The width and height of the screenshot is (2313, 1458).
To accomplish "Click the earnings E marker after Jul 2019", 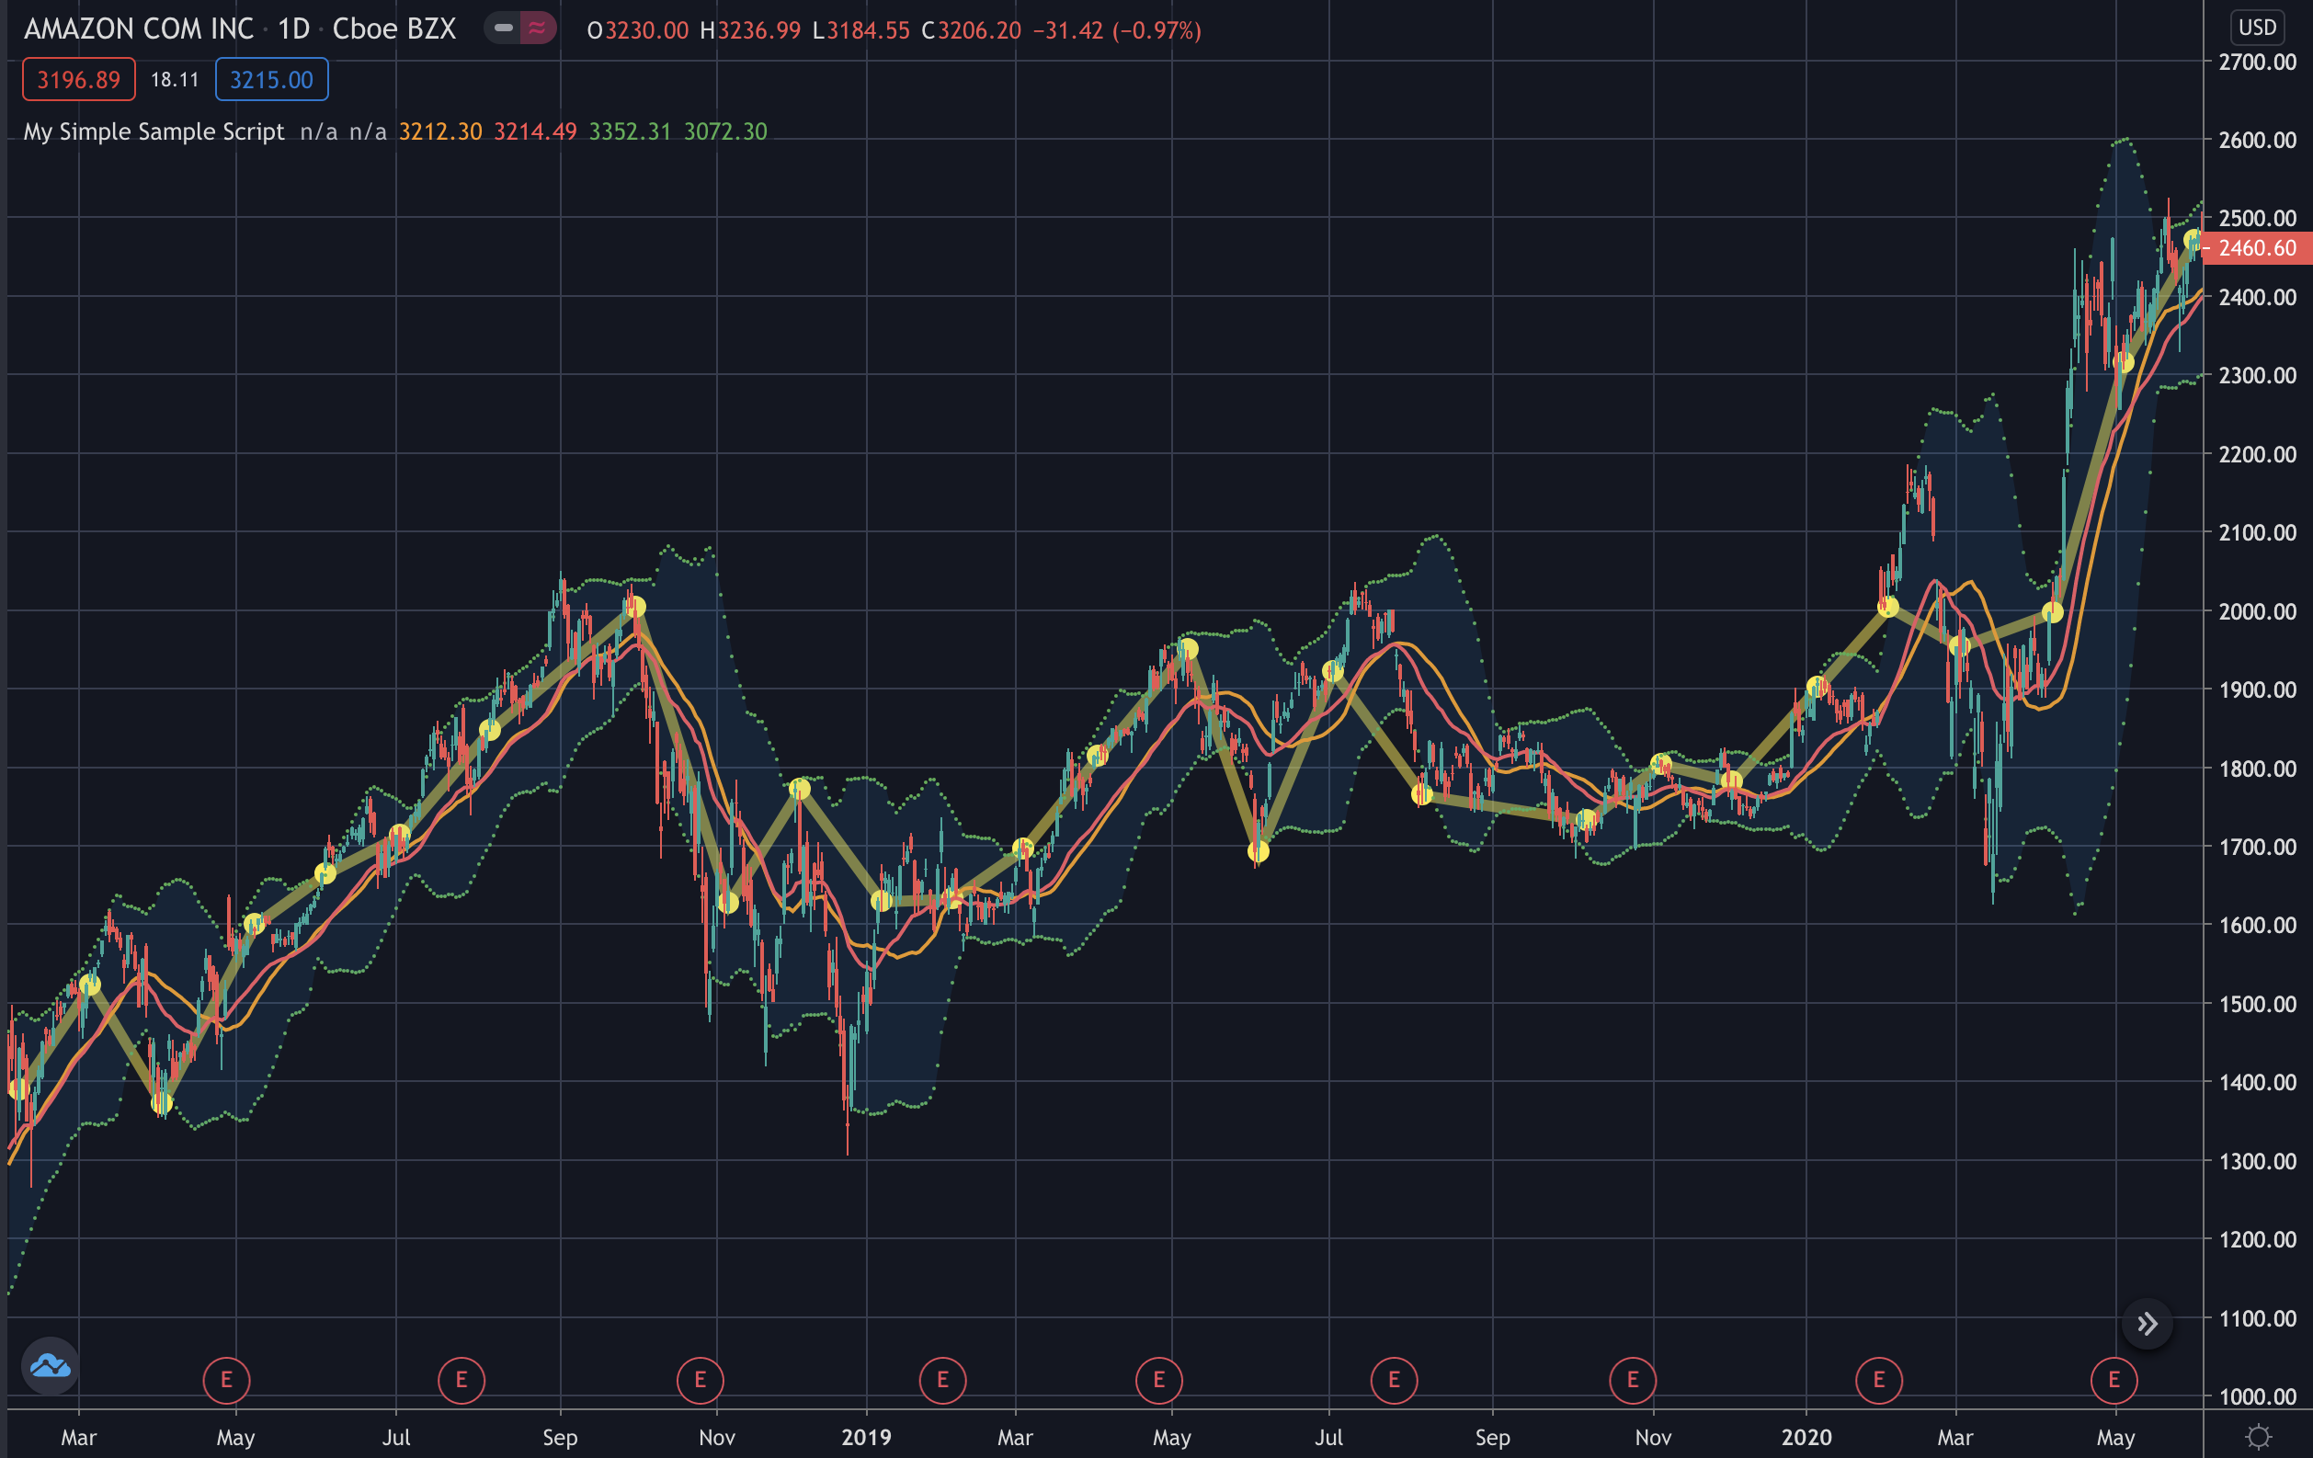I will click(1394, 1380).
